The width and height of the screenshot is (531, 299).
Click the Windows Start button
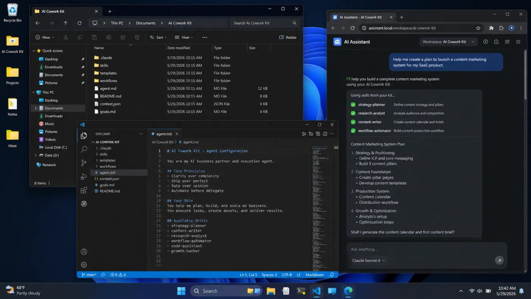tap(181, 291)
